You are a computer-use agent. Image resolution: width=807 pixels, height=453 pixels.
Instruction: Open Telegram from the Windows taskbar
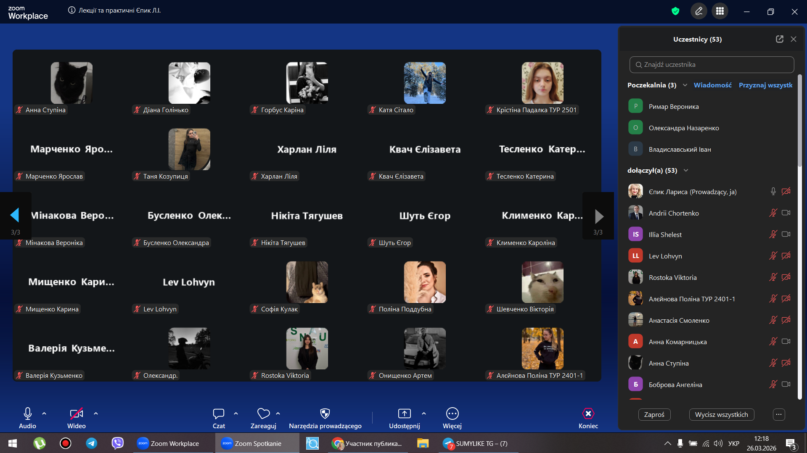pos(91,443)
